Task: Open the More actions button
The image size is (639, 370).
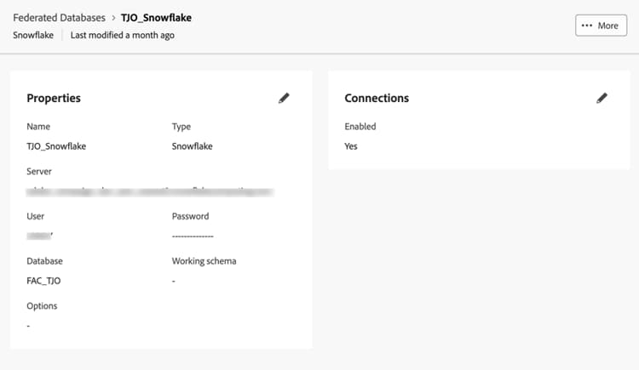Action: 602,26
